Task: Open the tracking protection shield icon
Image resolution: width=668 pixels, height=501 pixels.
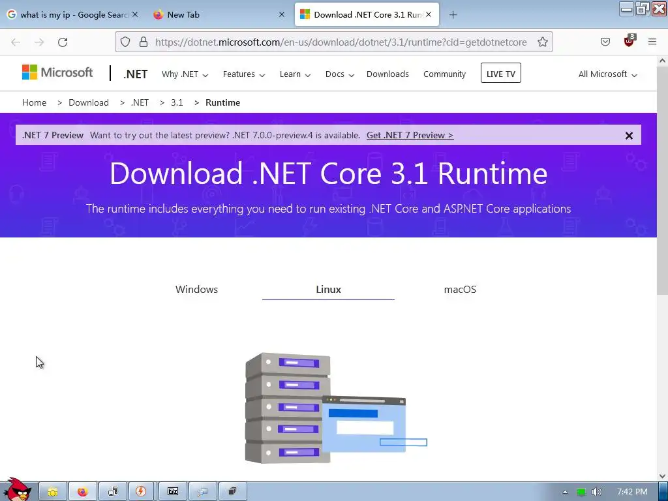Action: [125, 42]
